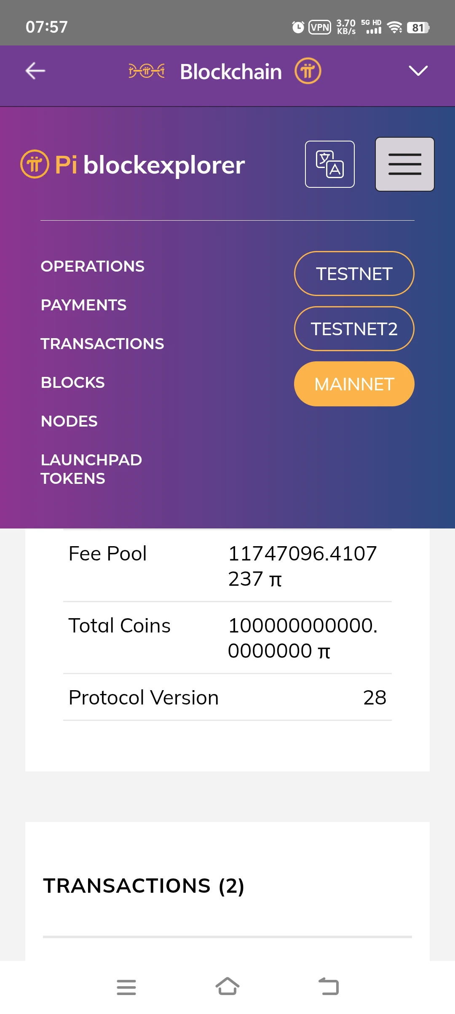Screen dimensions: 455x1014
Task: Tap the Android home button
Action: pyautogui.click(x=227, y=987)
